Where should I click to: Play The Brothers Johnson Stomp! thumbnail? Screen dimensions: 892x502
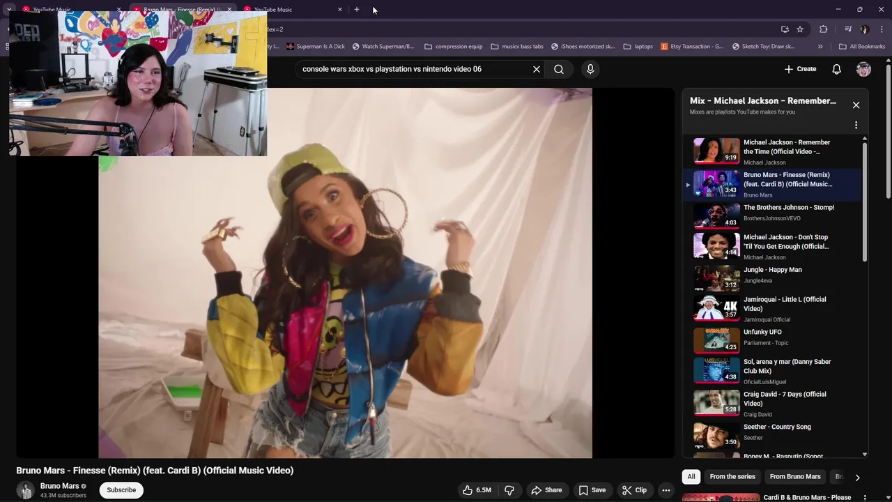click(716, 215)
